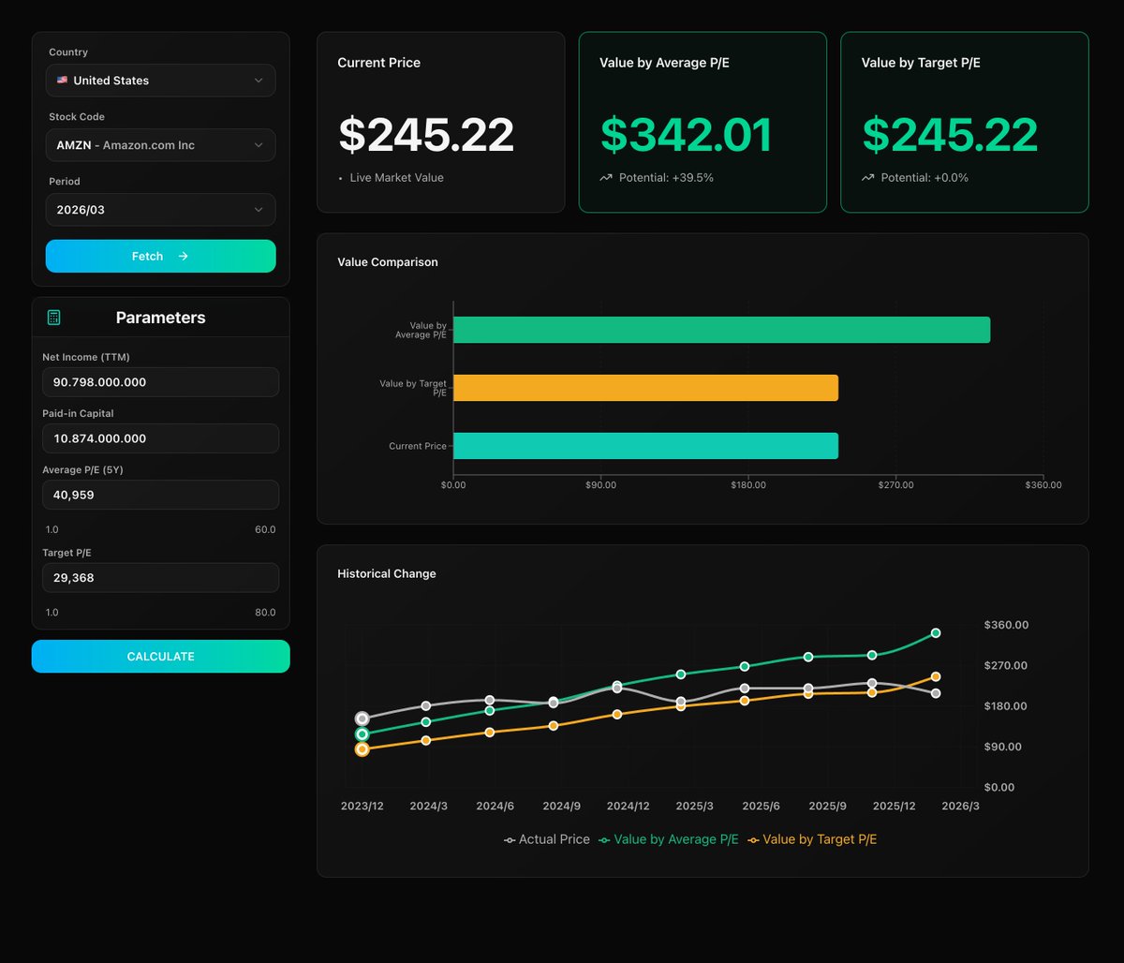The width and height of the screenshot is (1124, 963).
Task: Click the $90.00 tick on the bar chart axis
Action: pyautogui.click(x=600, y=485)
